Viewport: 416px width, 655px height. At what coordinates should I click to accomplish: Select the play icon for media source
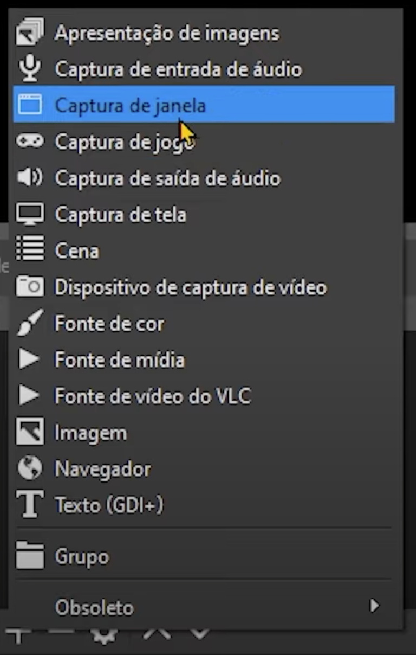pyautogui.click(x=30, y=359)
